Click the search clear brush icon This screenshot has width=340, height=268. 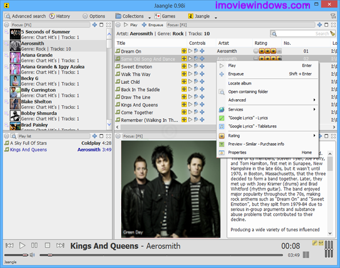point(333,33)
